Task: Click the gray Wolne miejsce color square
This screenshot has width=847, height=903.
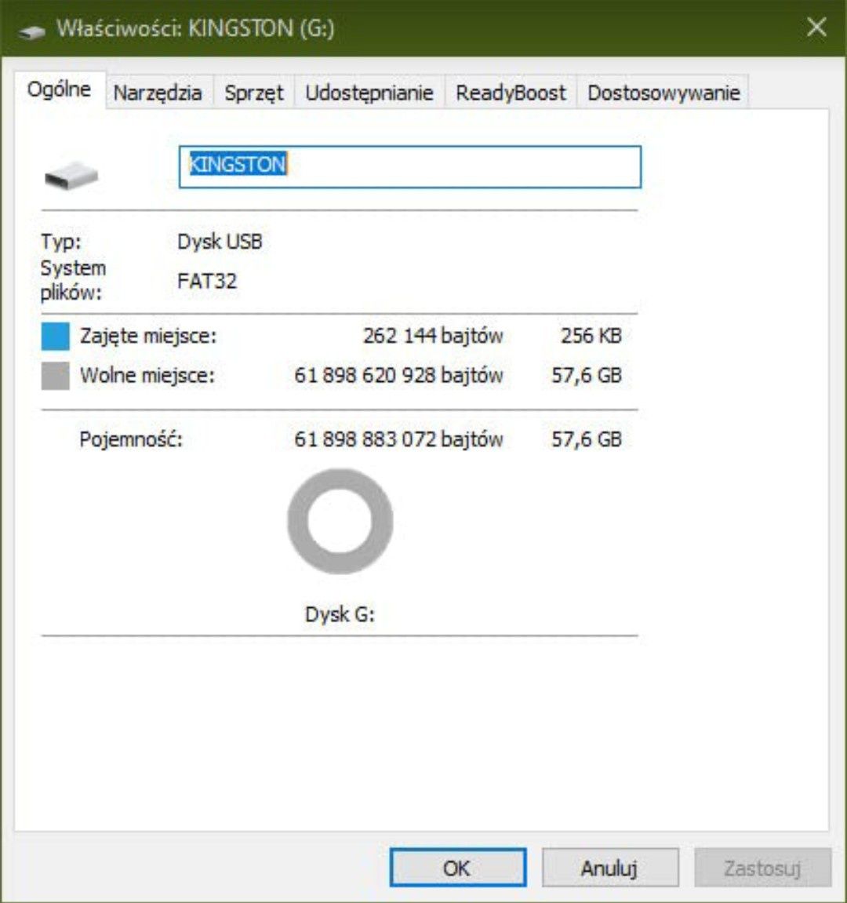Action: pos(55,376)
